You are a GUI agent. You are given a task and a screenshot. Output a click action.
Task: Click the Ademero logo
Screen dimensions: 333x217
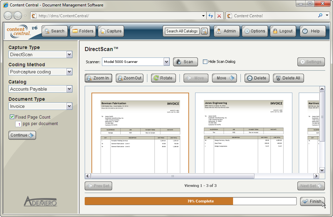(x=40, y=201)
